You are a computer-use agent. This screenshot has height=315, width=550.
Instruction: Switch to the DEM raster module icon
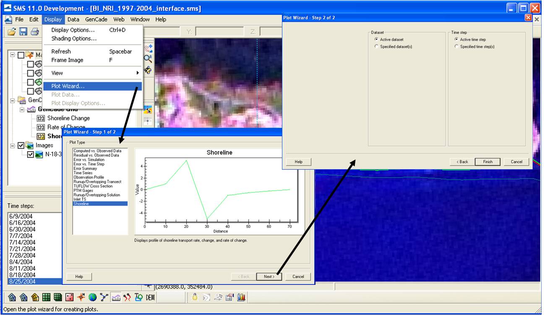point(151,297)
